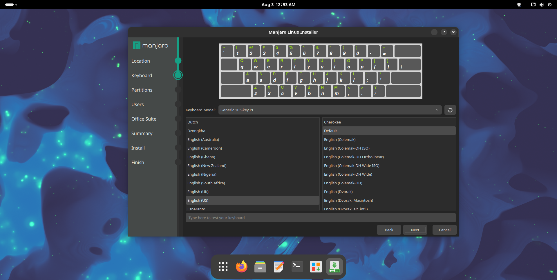Pick English (Dvorak, Macintosh) variant
This screenshot has width=557, height=280.
click(389, 200)
